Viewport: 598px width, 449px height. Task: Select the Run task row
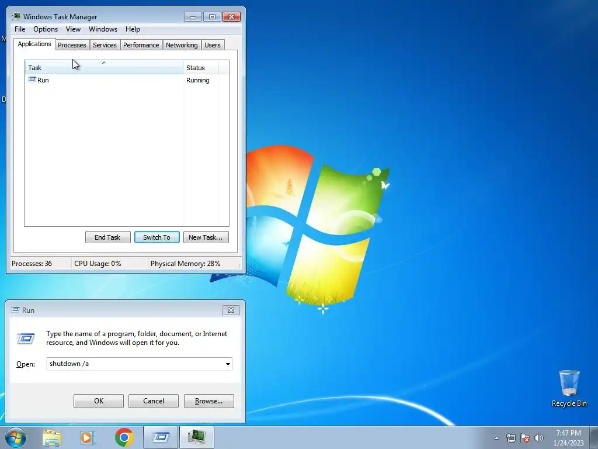coord(121,80)
